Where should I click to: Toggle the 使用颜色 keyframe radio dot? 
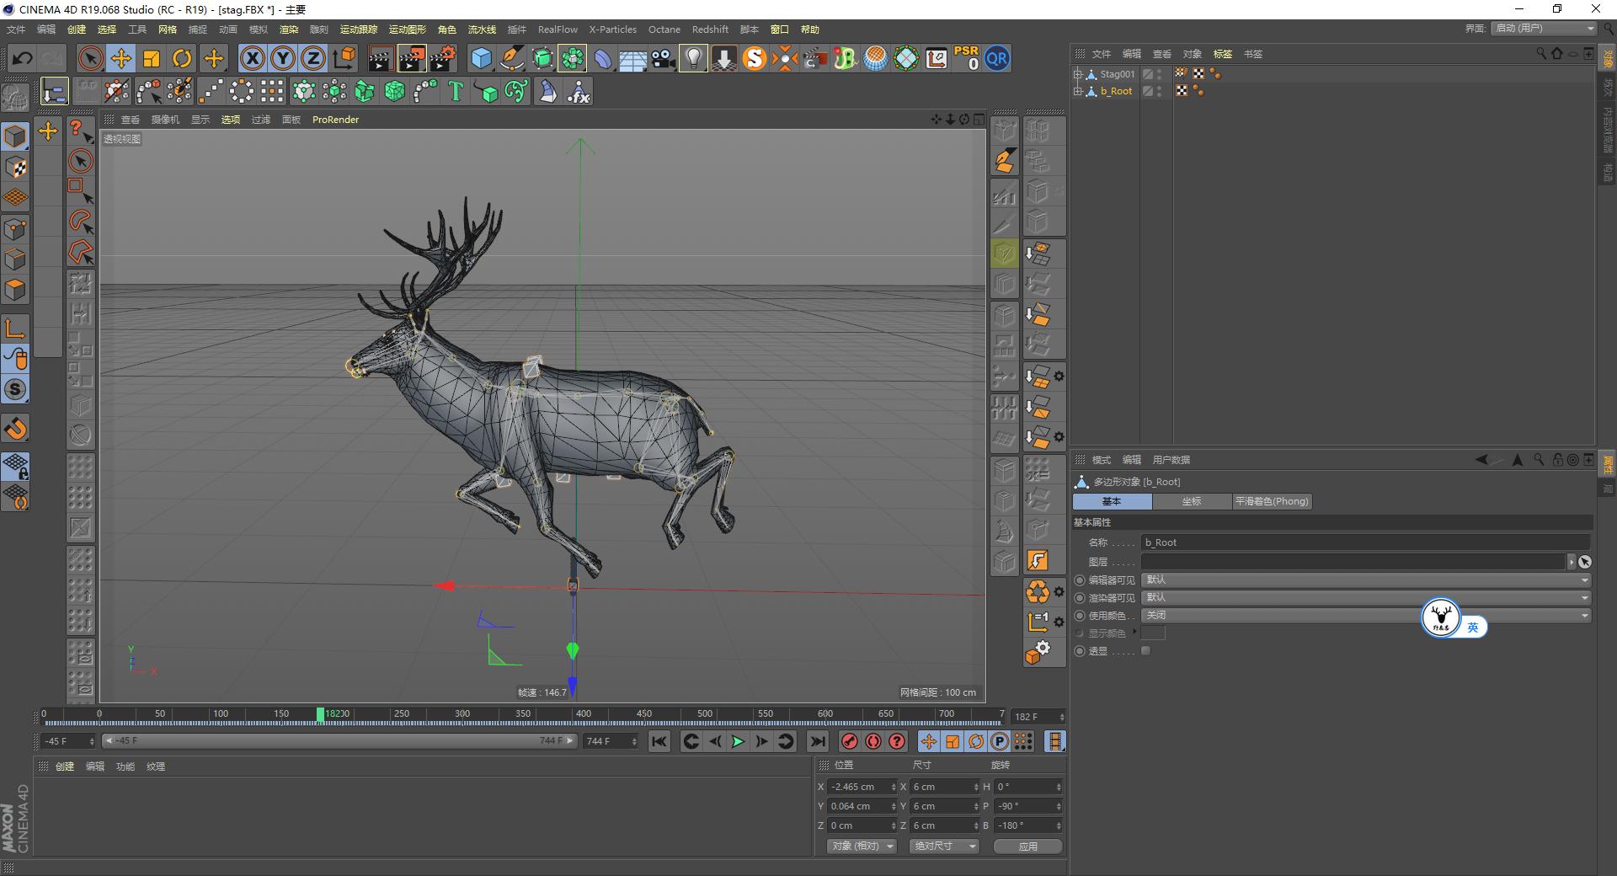tap(1081, 616)
